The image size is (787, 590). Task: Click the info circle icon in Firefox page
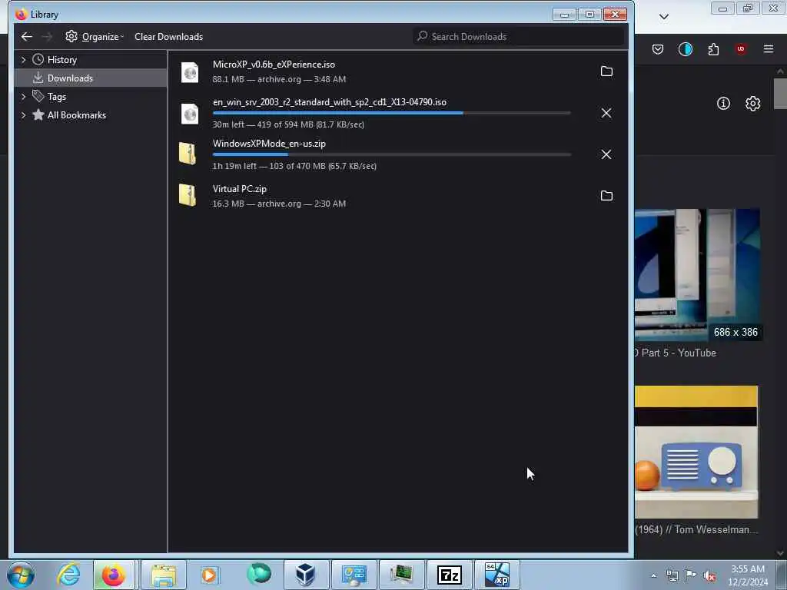(x=723, y=104)
